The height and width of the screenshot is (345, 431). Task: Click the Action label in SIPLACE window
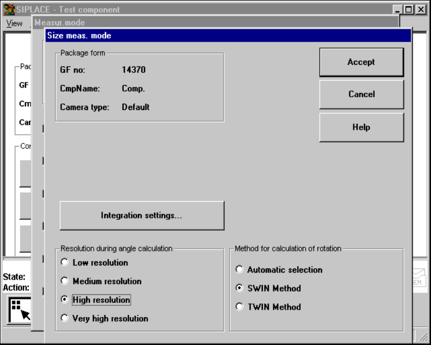coord(16,288)
